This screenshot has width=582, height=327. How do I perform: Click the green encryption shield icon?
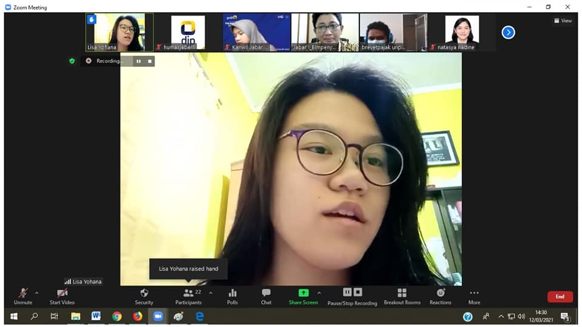coord(72,61)
